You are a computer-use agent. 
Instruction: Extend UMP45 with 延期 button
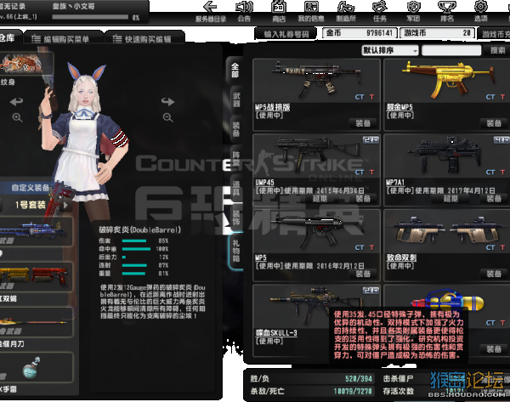[x=320, y=198]
